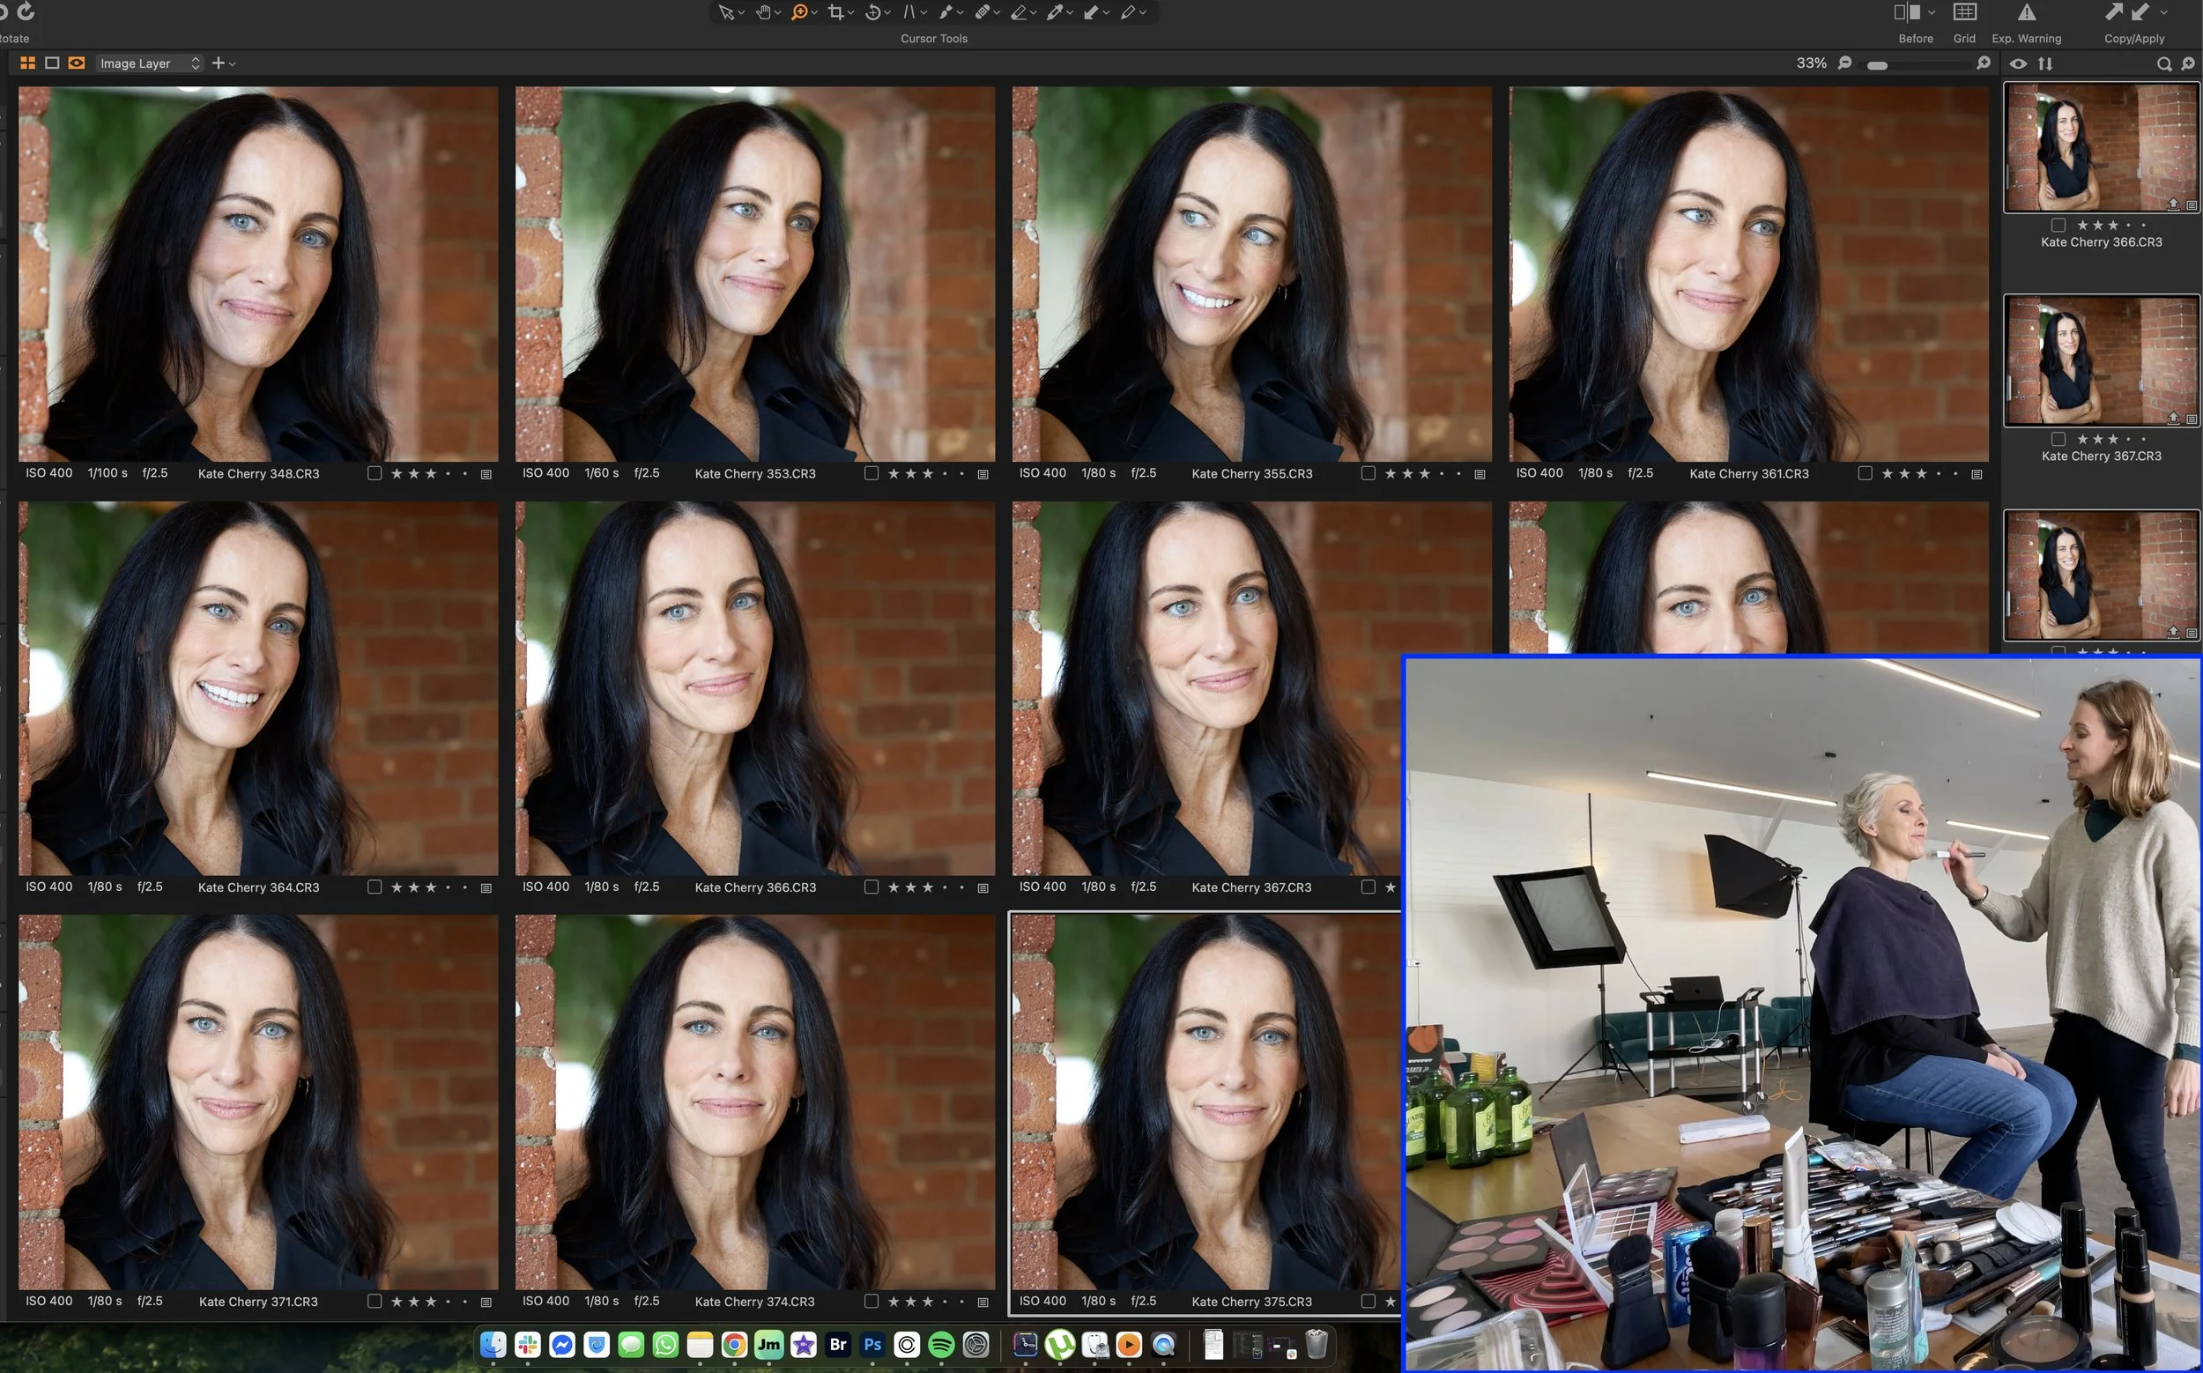Select the Crop cursor tool
The width and height of the screenshot is (2203, 1373).
point(835,11)
